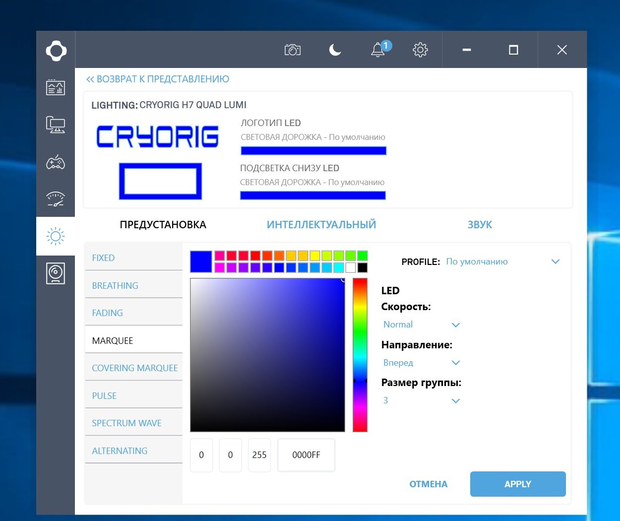Pick the white palette swatch
The height and width of the screenshot is (521, 620).
[351, 267]
